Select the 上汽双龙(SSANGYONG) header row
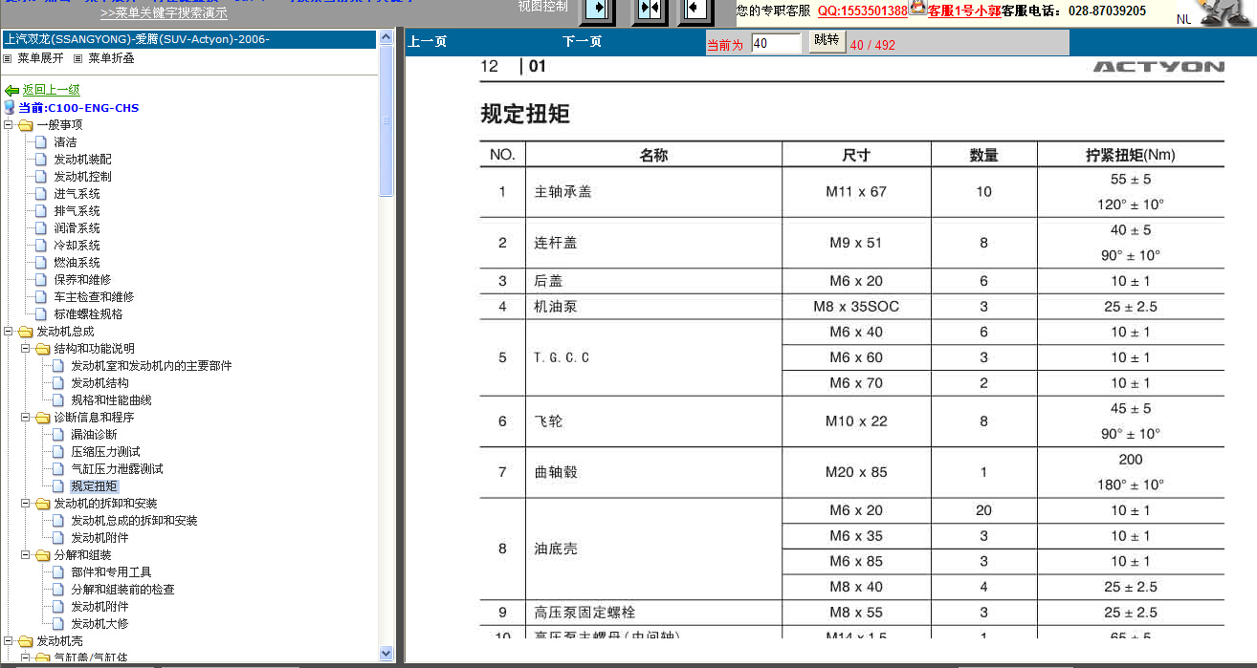This screenshot has height=668, width=1257. [x=188, y=39]
